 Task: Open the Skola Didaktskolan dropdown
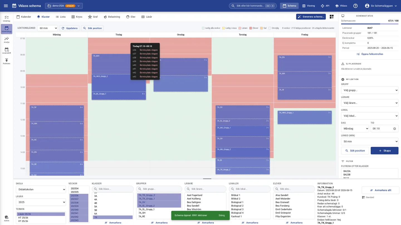[41, 189]
